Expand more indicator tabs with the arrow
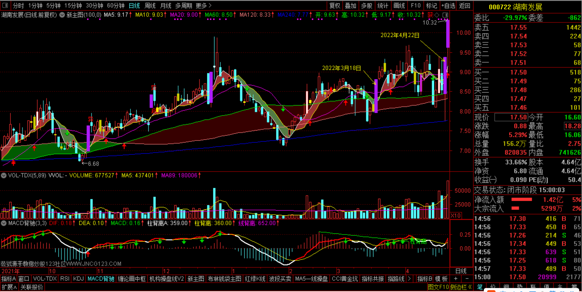This screenshot has width=582, height=292. coord(409,279)
